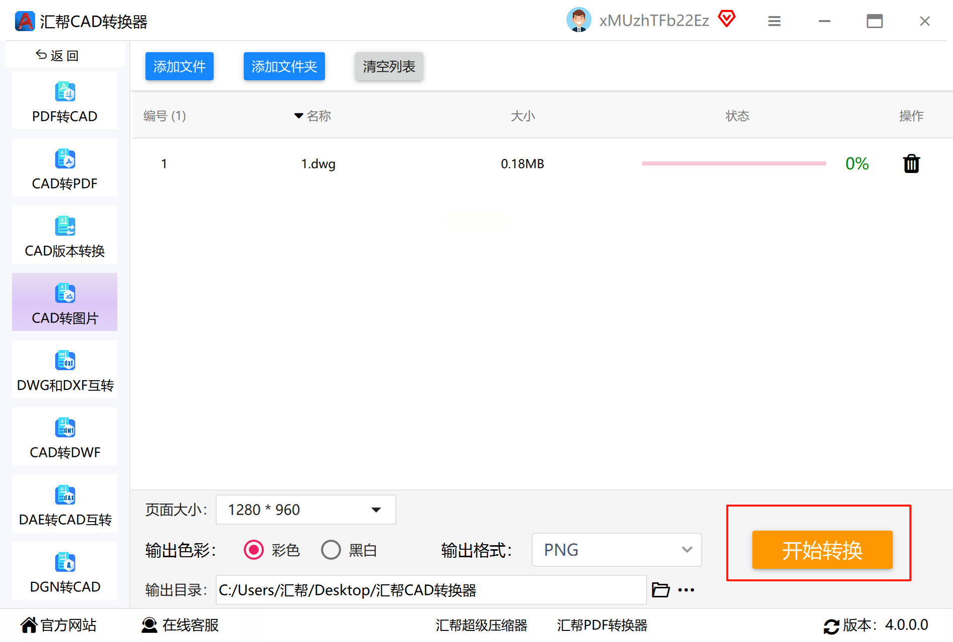The image size is (953, 642).
Task: Open the hamburger menu icon
Action: (x=774, y=21)
